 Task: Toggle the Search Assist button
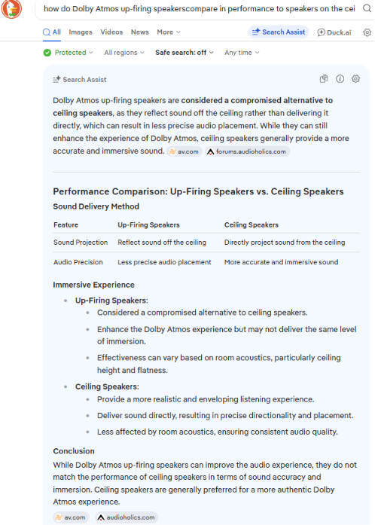(279, 32)
